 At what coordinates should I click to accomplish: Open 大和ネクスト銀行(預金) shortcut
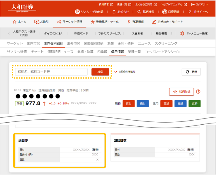tap(24, 33)
